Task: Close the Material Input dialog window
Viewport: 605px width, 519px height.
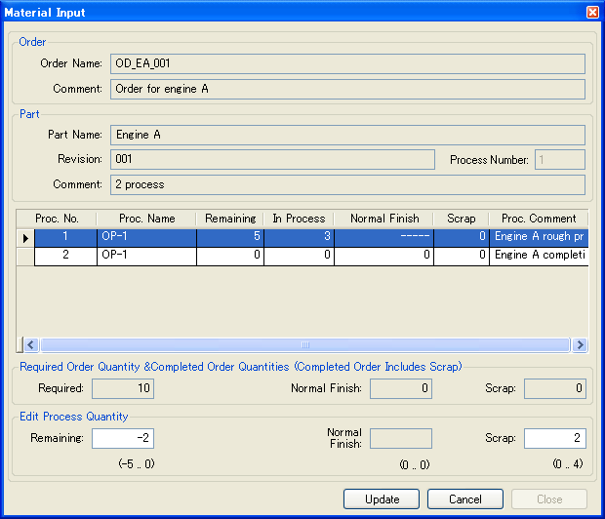Action: pyautogui.click(x=592, y=13)
